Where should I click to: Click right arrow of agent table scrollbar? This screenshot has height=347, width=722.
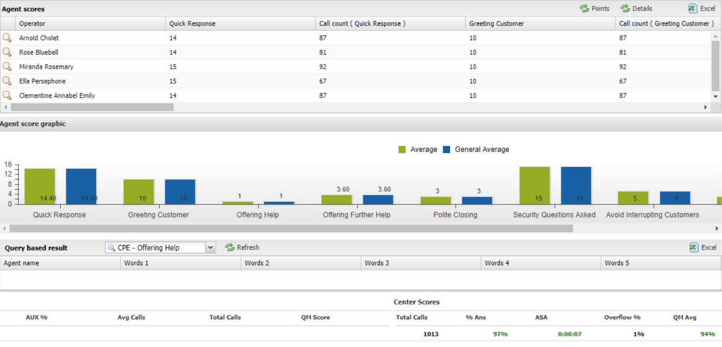[705, 107]
